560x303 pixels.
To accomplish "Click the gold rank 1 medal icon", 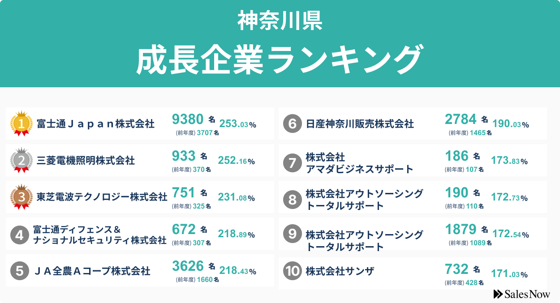I will click(21, 123).
